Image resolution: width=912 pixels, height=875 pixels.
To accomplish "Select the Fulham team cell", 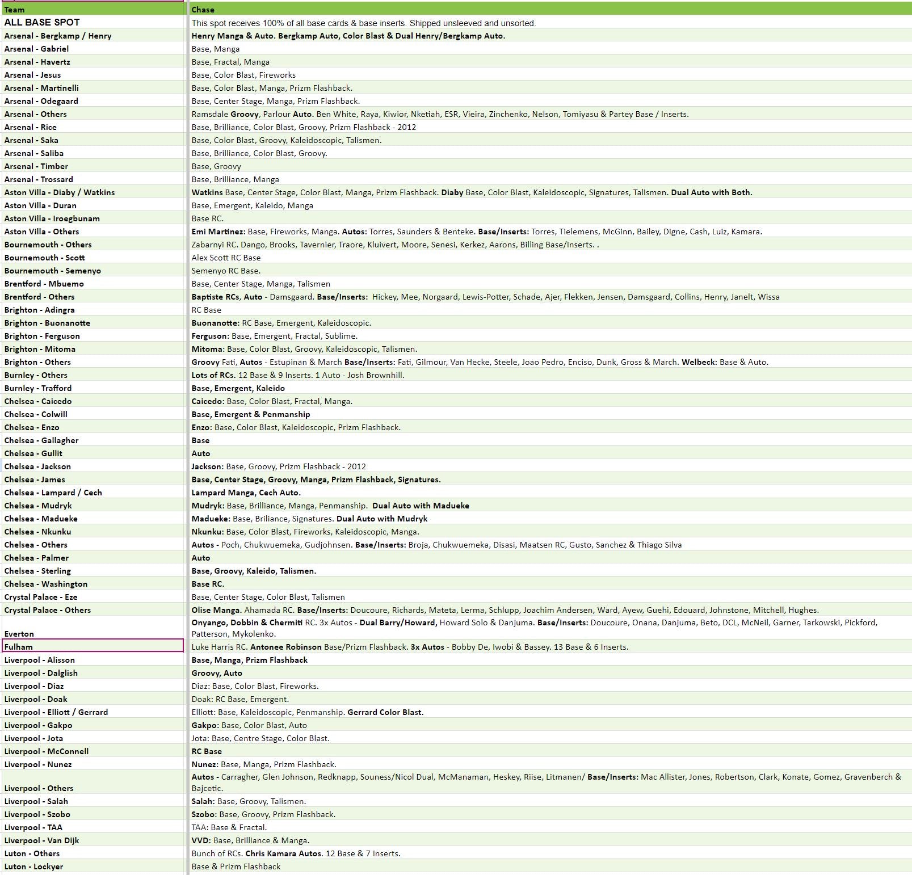I will tap(93, 646).
